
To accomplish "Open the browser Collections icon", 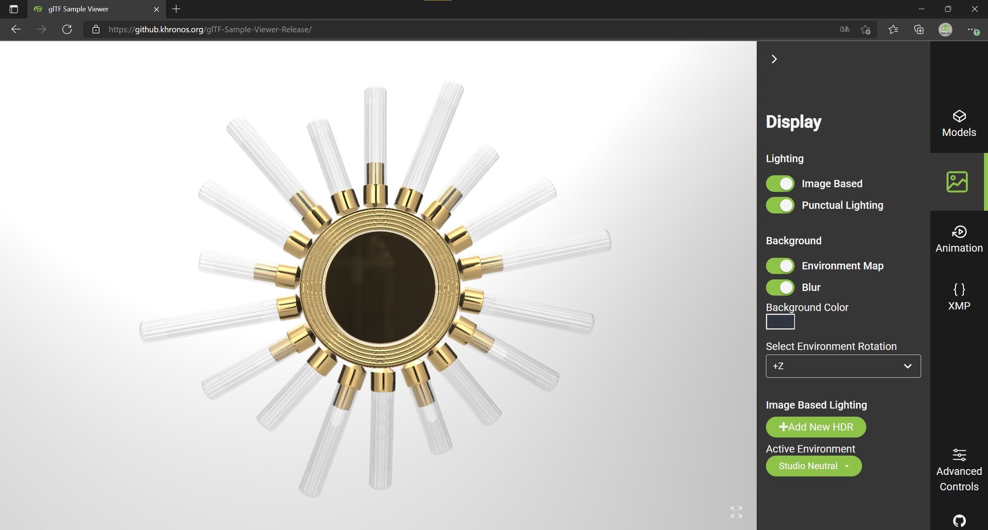I will 919,29.
